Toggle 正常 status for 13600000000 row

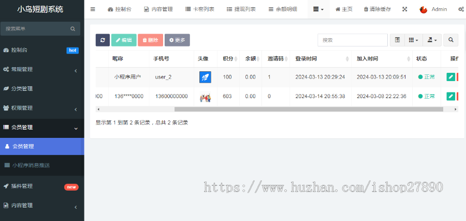[x=427, y=96]
